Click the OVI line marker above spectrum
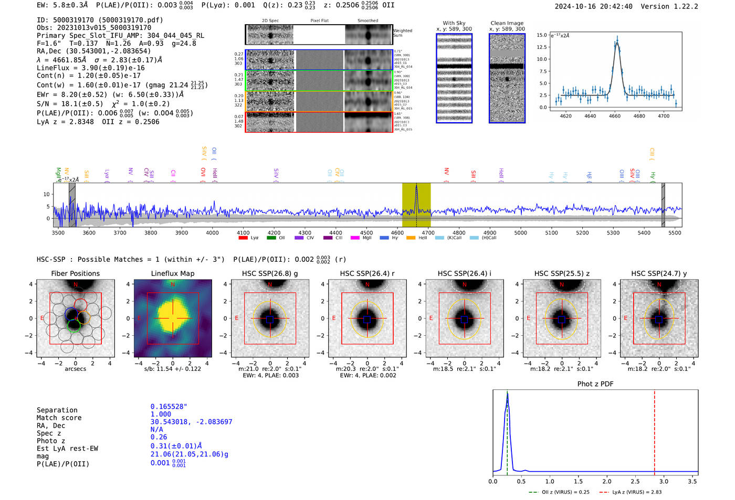Viewport: 735px width, 500px height. pyautogui.click(x=203, y=175)
